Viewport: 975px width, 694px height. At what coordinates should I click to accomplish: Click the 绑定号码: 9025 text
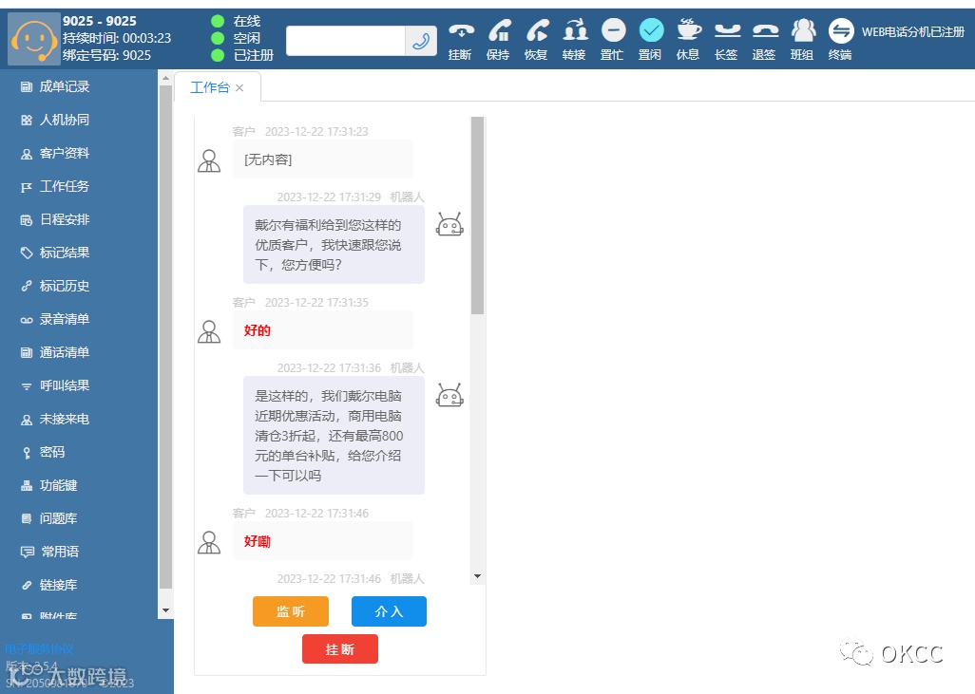point(106,55)
